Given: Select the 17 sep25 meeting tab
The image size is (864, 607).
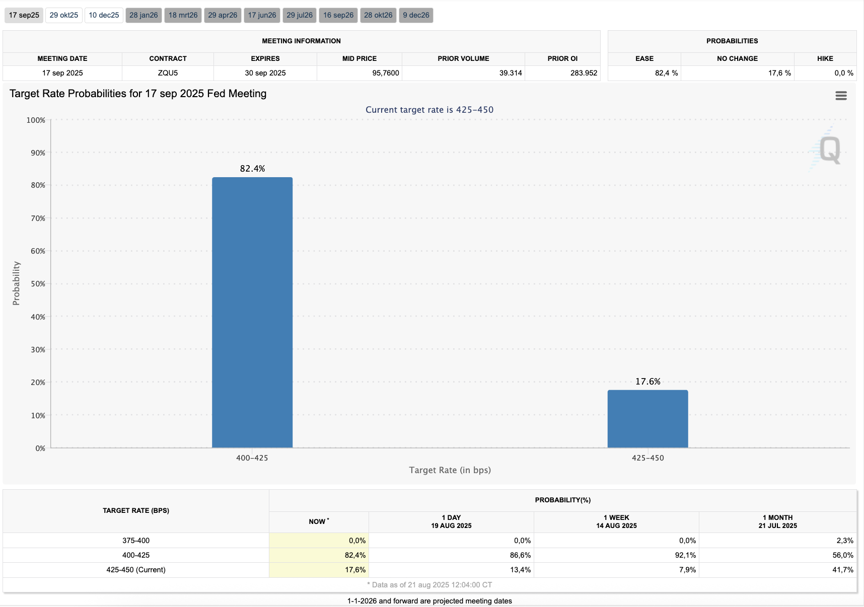Looking at the screenshot, I should point(24,15).
